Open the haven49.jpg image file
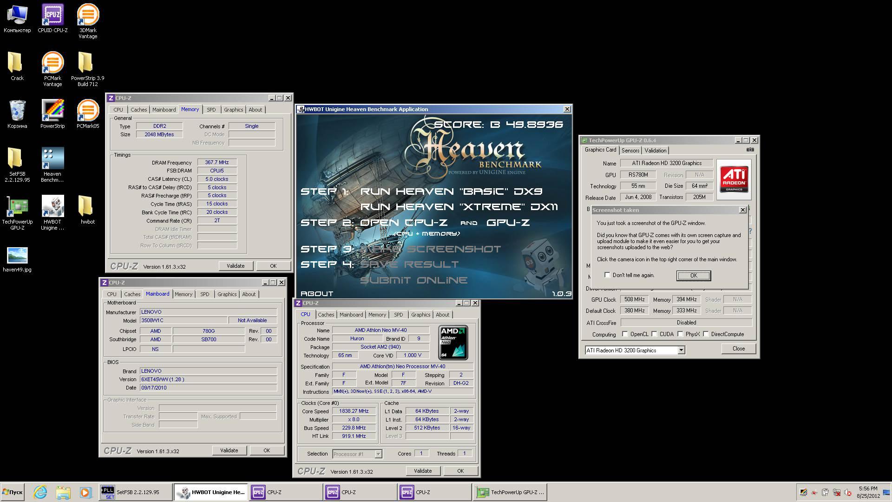Viewport: 892px width, 502px height. (x=17, y=259)
